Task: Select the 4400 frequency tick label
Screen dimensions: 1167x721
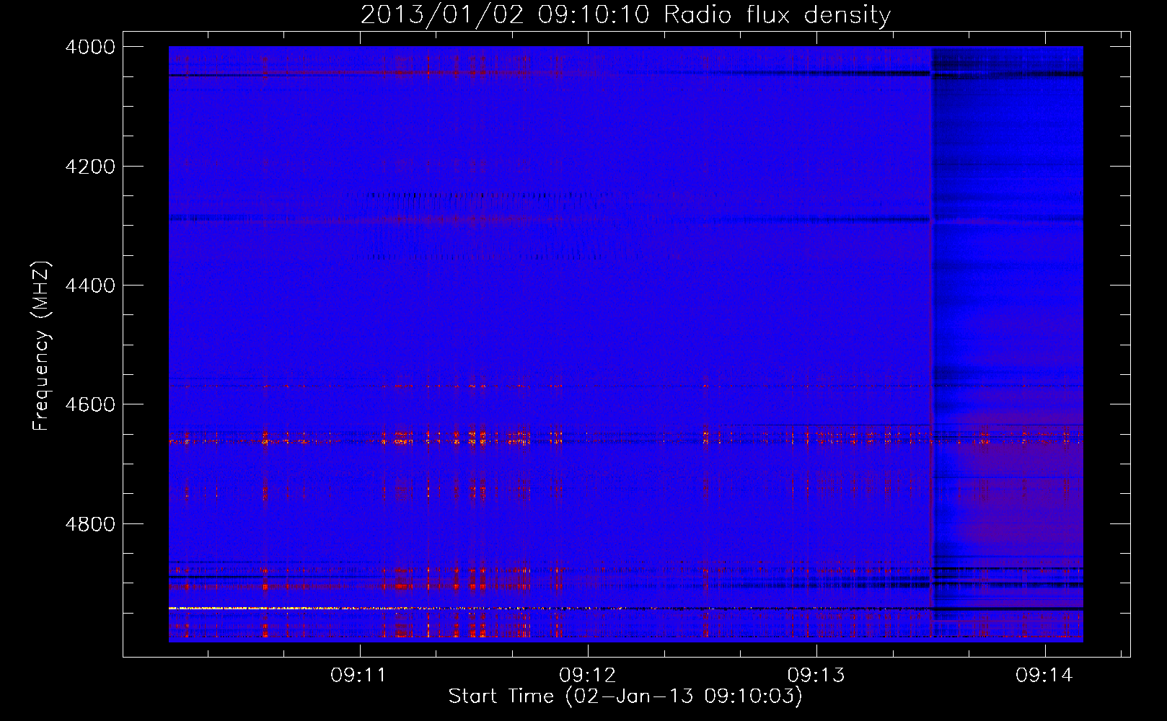Action: click(90, 286)
